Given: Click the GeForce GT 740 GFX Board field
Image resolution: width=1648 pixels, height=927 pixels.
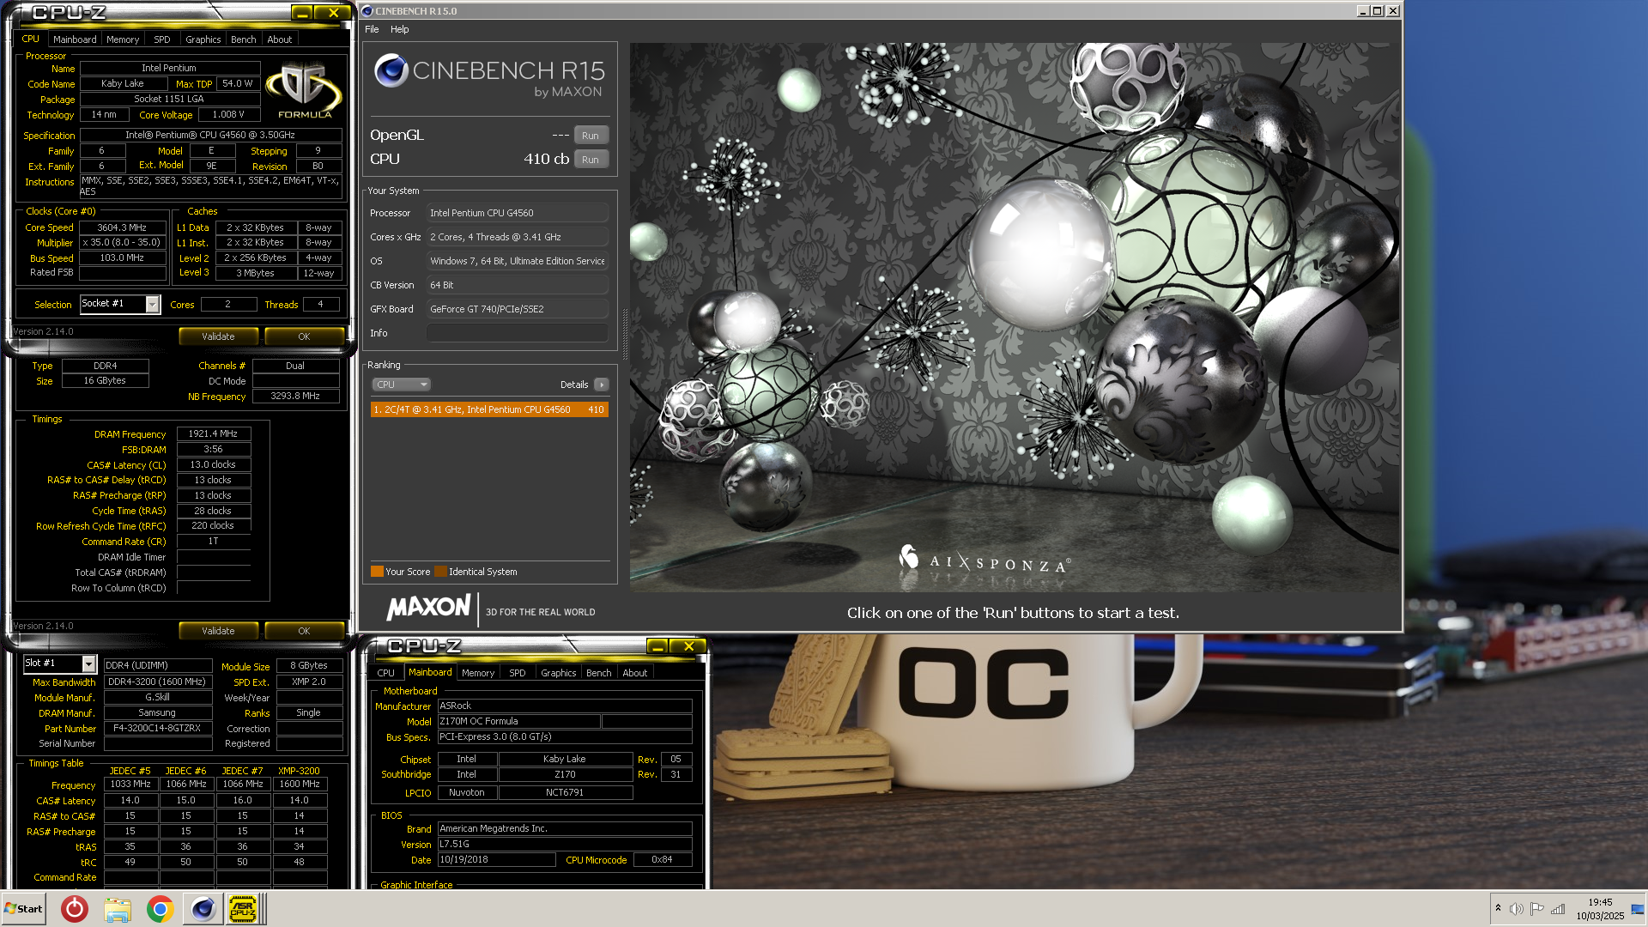Looking at the screenshot, I should tap(518, 309).
